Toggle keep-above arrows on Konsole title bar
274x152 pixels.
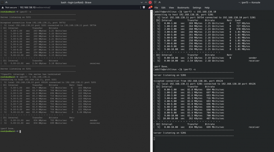click(159, 2)
